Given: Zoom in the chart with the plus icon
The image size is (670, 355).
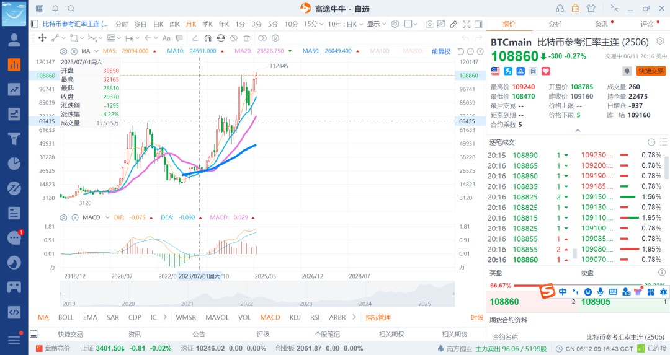Looking at the screenshot, I should [480, 51].
